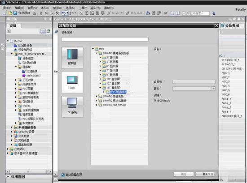
Task: Click the new project toolbar icon
Action: [5, 13]
